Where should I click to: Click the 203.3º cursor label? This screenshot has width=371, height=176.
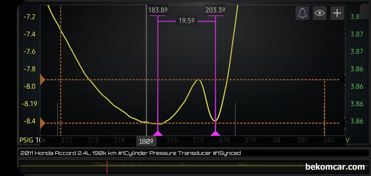click(215, 10)
